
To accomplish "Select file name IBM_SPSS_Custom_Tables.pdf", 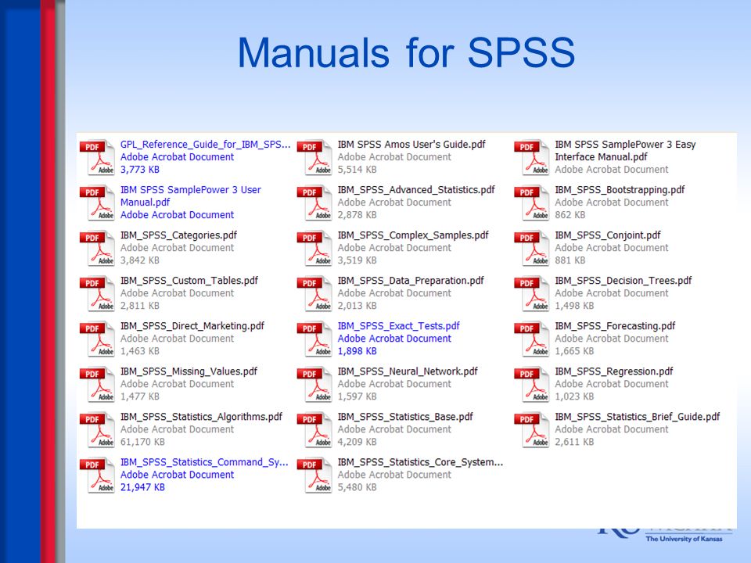I will click(x=189, y=281).
